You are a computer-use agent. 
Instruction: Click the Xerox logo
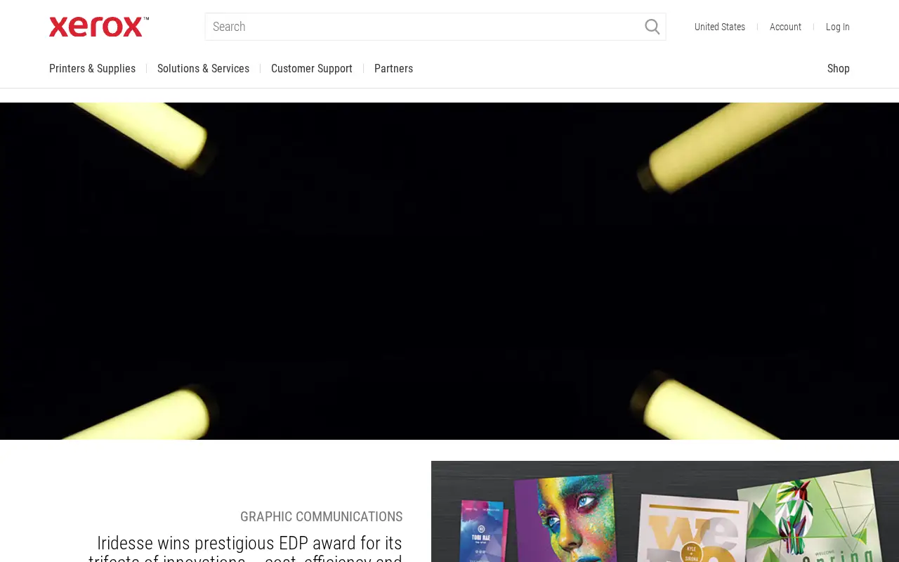click(99, 27)
